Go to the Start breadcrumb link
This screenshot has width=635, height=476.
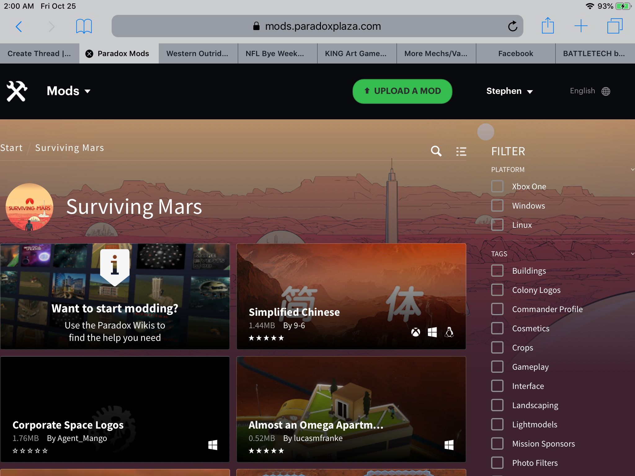(11, 148)
